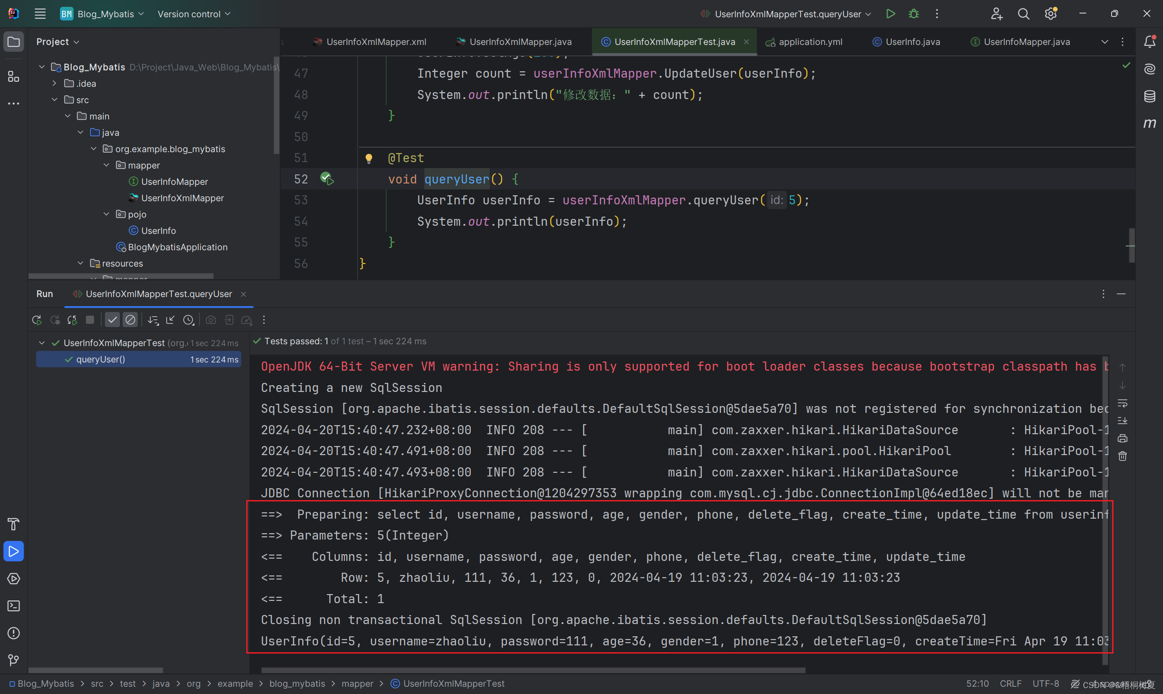This screenshot has height=694, width=1163.
Task: Expand the .idea folder
Action: click(x=54, y=83)
